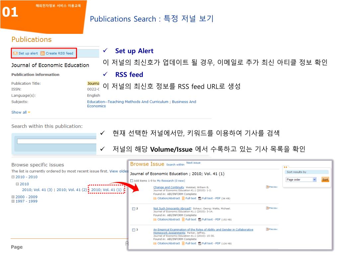Click the orange RSS feed icon

click(42, 53)
